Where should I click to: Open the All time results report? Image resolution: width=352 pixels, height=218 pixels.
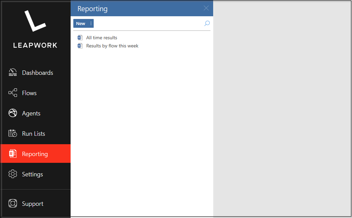point(101,37)
